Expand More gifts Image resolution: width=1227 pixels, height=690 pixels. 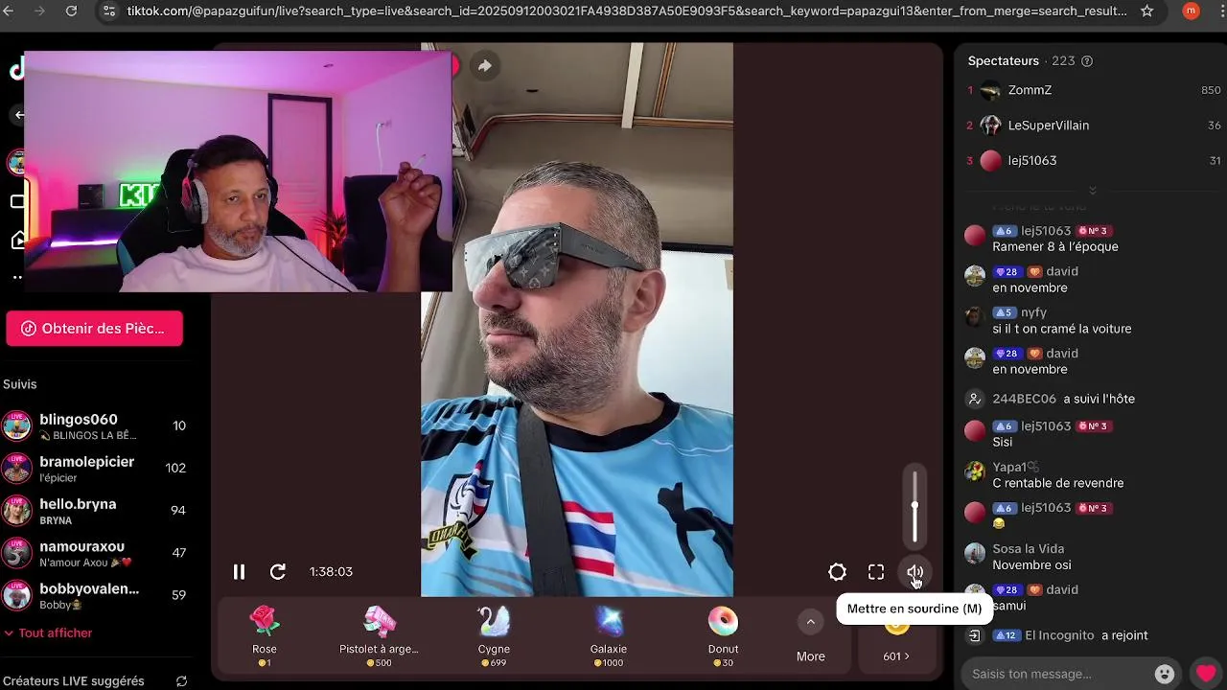[811, 637]
